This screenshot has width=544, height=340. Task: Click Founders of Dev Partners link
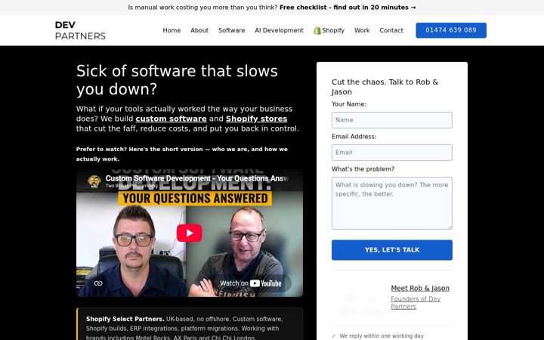pos(416,302)
